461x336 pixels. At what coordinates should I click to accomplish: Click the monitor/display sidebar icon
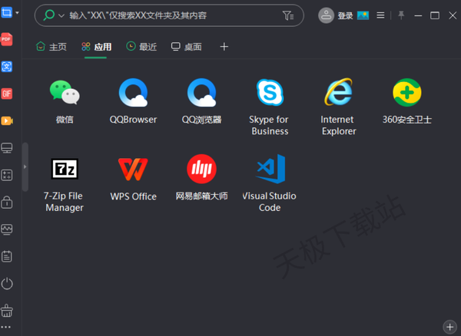click(x=6, y=148)
